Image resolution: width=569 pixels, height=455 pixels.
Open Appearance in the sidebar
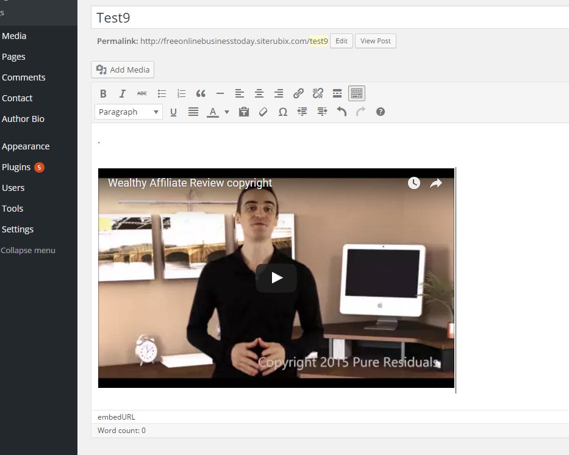(x=26, y=146)
